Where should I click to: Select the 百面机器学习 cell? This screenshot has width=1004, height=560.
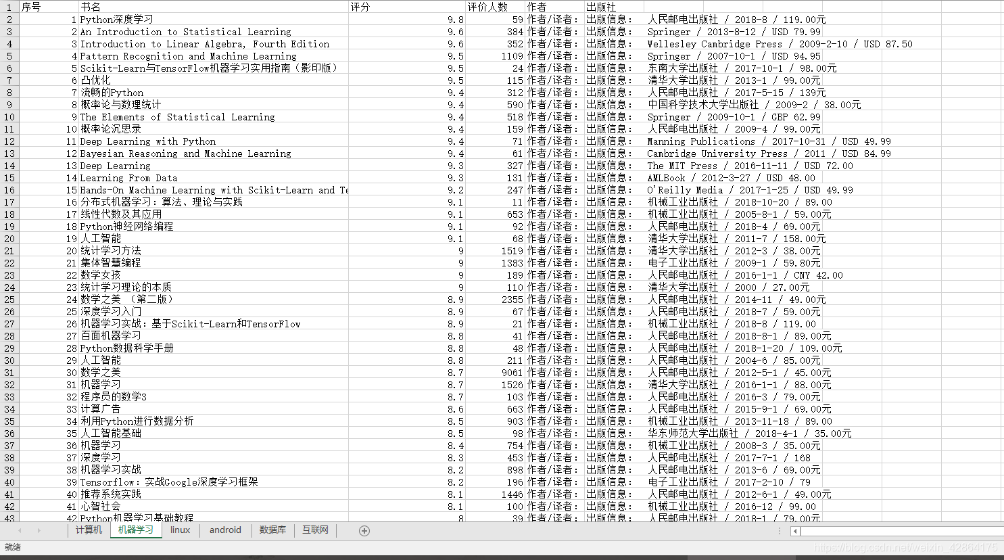point(214,336)
